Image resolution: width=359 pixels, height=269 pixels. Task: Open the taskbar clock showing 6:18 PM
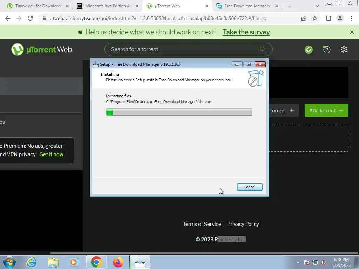point(341,262)
